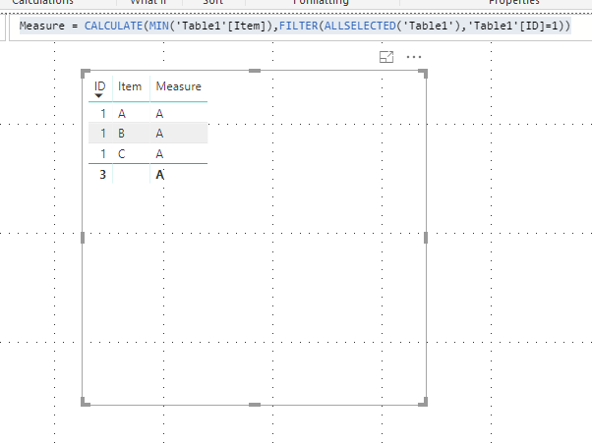The height and width of the screenshot is (443, 592).
Task: Click ID value 1 in row with C
Action: click(102, 154)
